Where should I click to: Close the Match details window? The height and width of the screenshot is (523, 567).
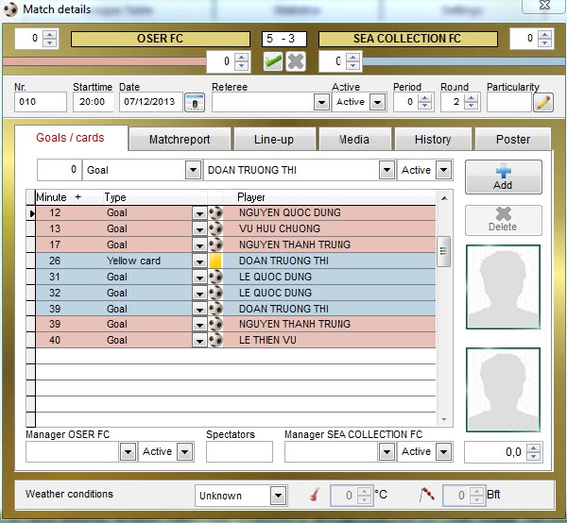coord(544,5)
